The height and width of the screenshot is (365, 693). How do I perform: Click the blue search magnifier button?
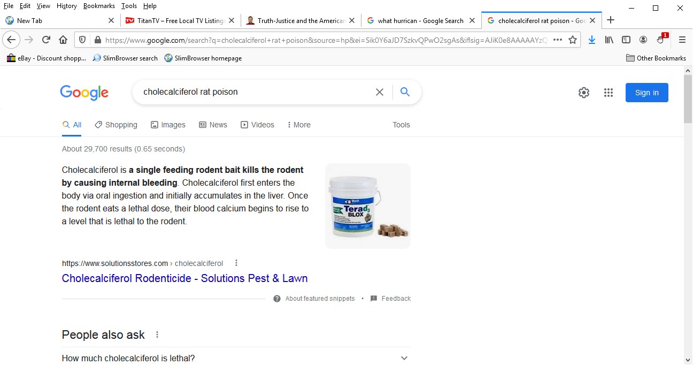click(x=405, y=92)
